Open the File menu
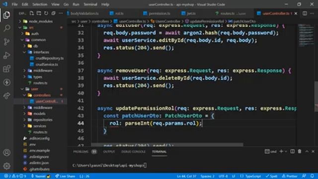 [14, 4]
